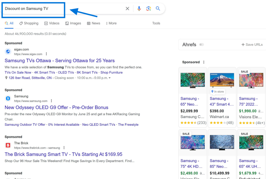Open the options menu beside sigav.com
The width and height of the screenshot is (266, 179).
click(46, 54)
